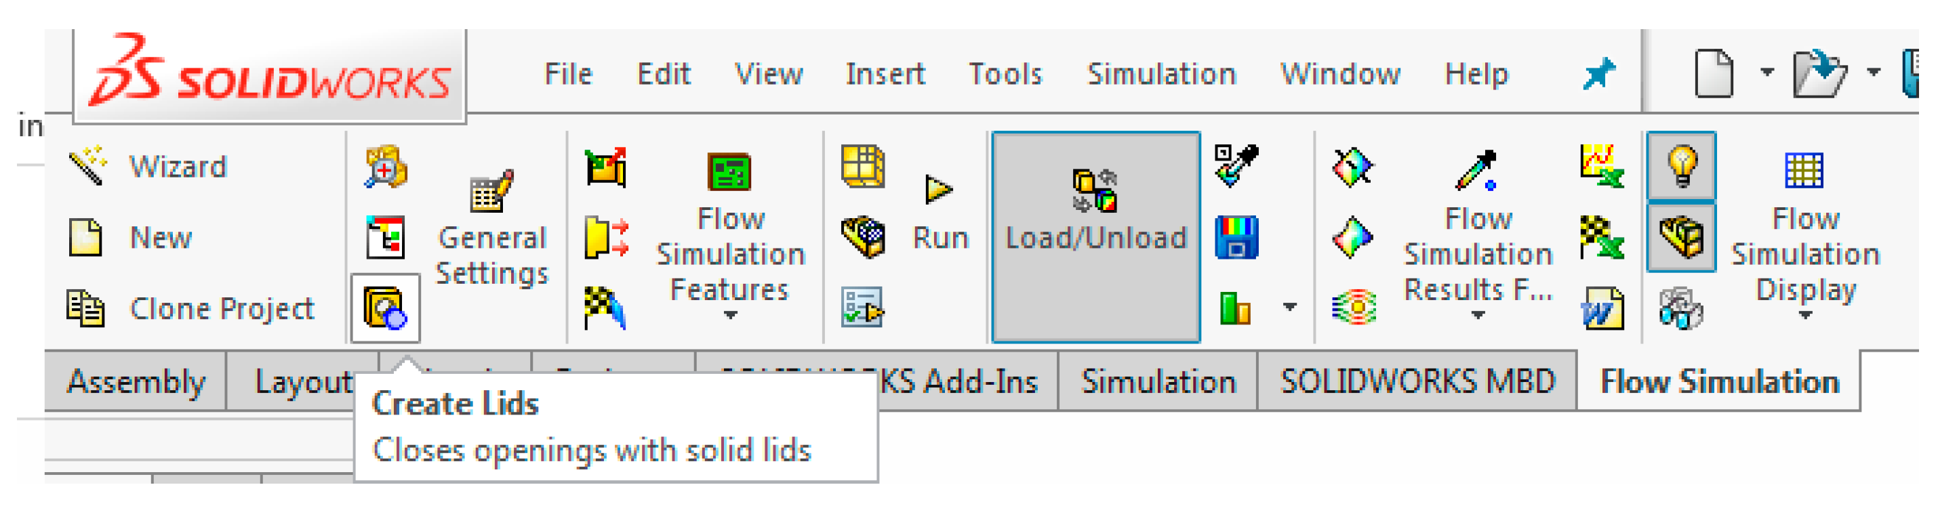This screenshot has width=1938, height=506.
Task: Click the green bar chart icon
Action: point(1236,308)
